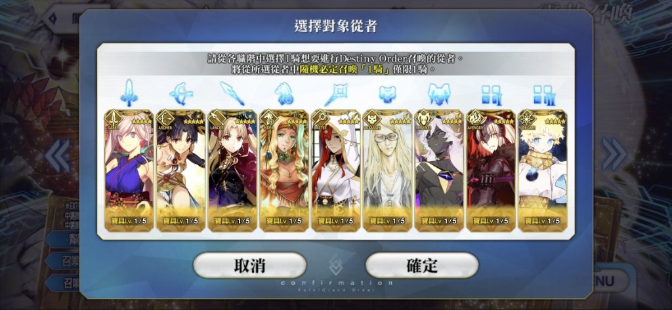Select the EXTRA II class icon
This screenshot has width=672, height=310.
pyautogui.click(x=543, y=94)
